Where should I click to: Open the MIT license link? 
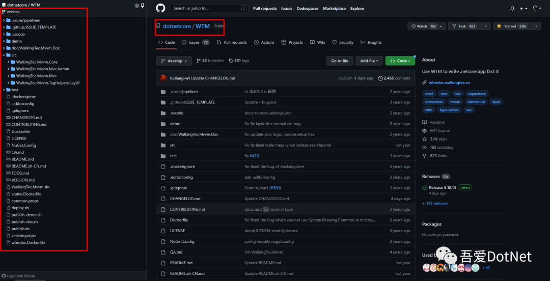coord(440,130)
